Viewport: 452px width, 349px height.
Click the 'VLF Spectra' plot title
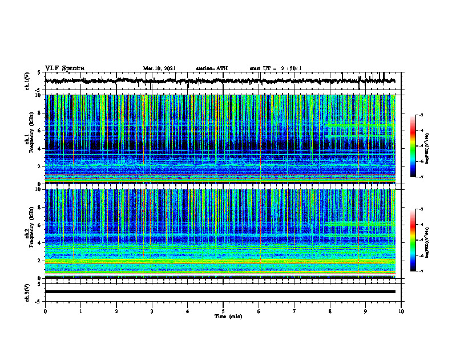click(x=64, y=68)
